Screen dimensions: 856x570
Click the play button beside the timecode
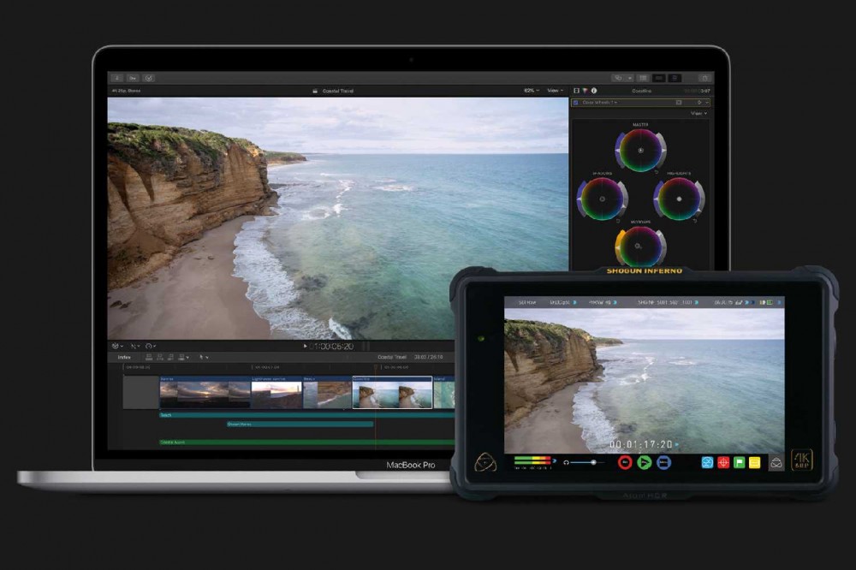[x=306, y=347]
